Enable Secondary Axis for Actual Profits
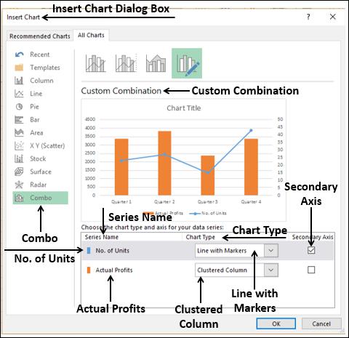This screenshot has height=338, width=349. (311, 270)
